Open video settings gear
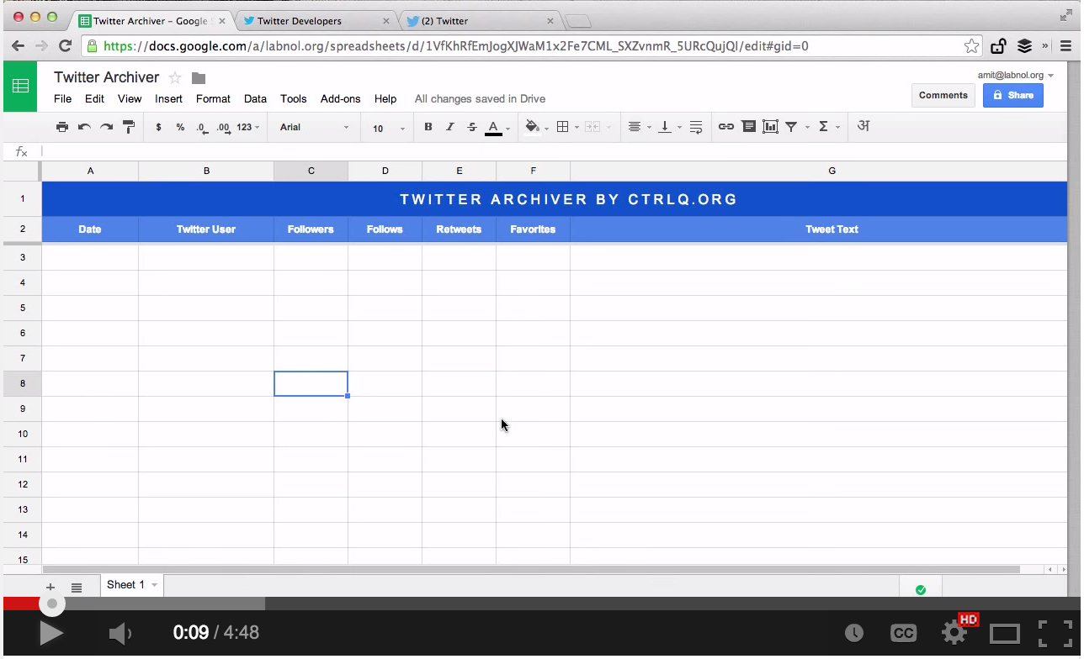 tap(954, 633)
